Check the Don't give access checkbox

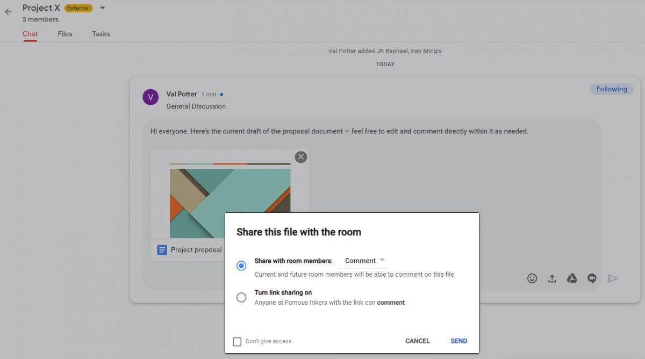pyautogui.click(x=237, y=341)
